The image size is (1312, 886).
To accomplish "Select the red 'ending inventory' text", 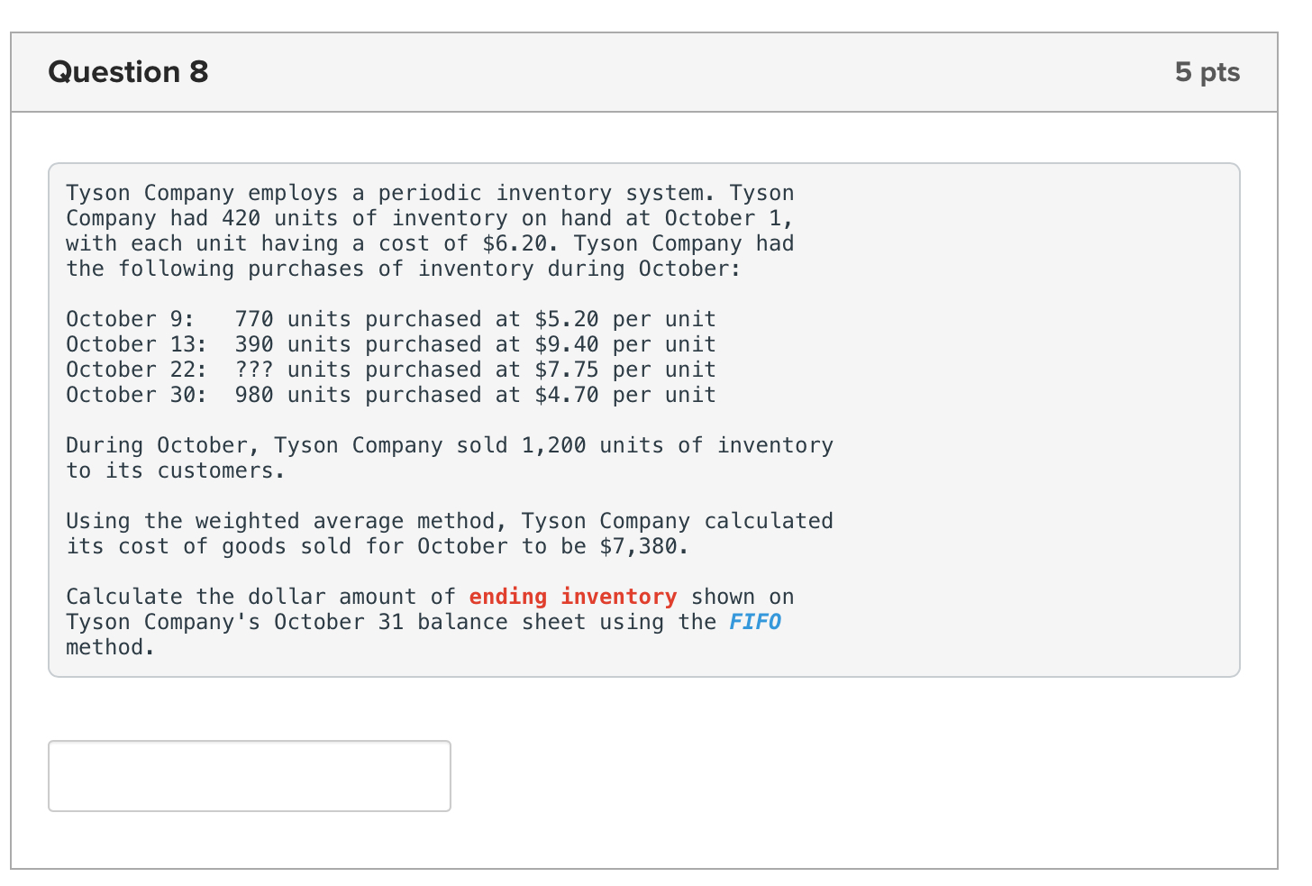I will click(571, 596).
